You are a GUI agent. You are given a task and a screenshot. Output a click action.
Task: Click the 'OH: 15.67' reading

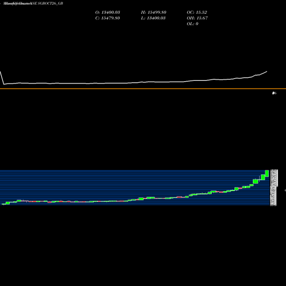pos(197,18)
